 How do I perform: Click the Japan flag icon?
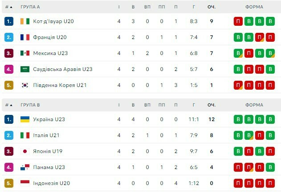click(25, 151)
